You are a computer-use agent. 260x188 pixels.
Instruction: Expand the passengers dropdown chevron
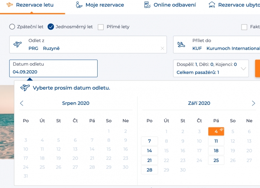coord(243,68)
